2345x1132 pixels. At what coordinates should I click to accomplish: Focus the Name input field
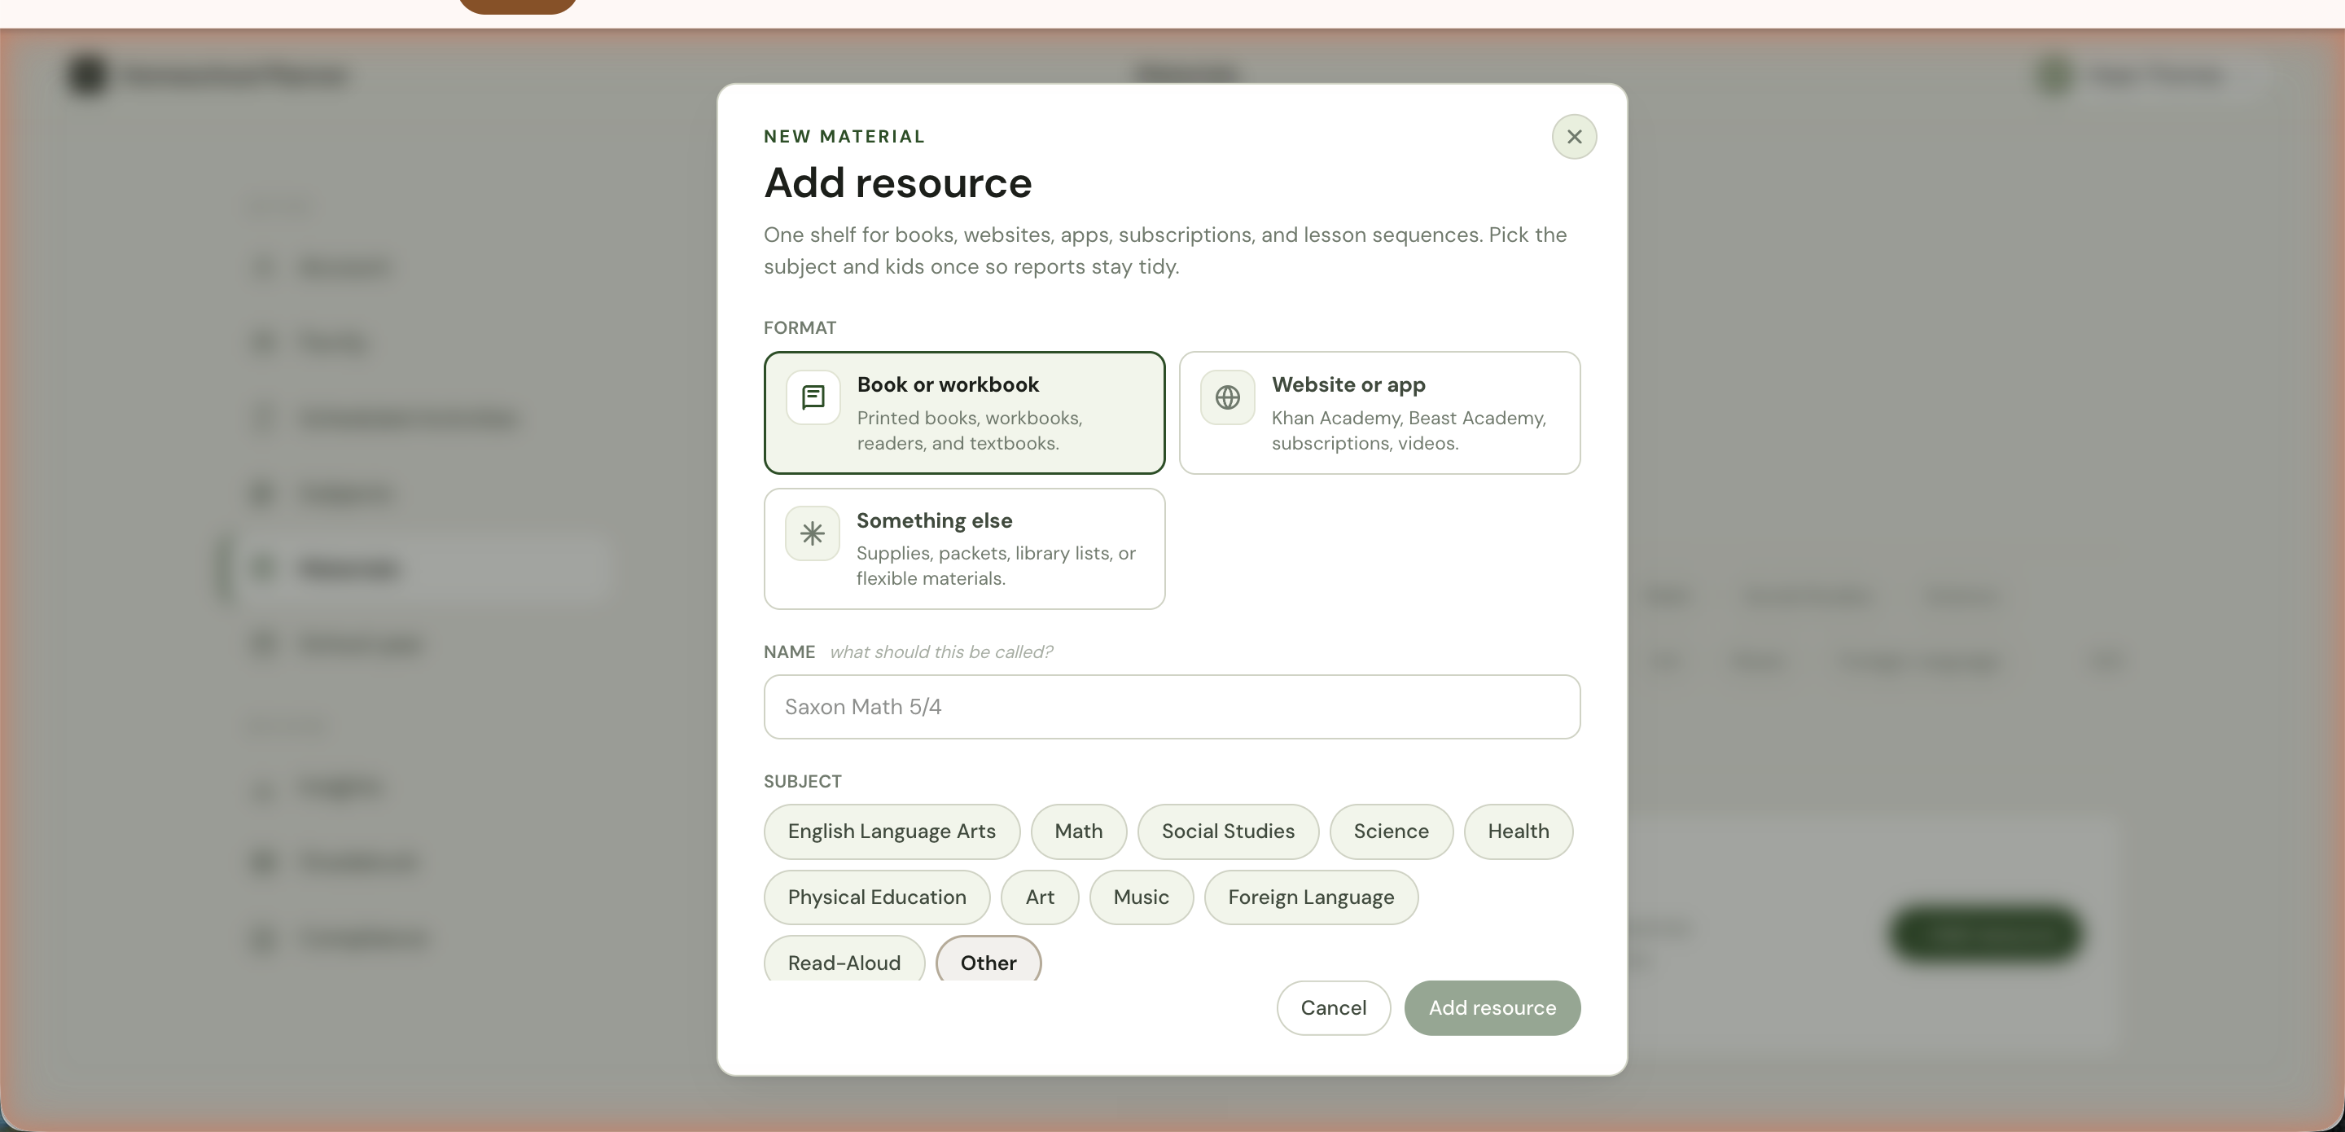pyautogui.click(x=1172, y=707)
